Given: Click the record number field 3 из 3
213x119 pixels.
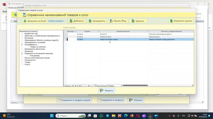Looking at the screenshot, I should [x=80, y=86].
